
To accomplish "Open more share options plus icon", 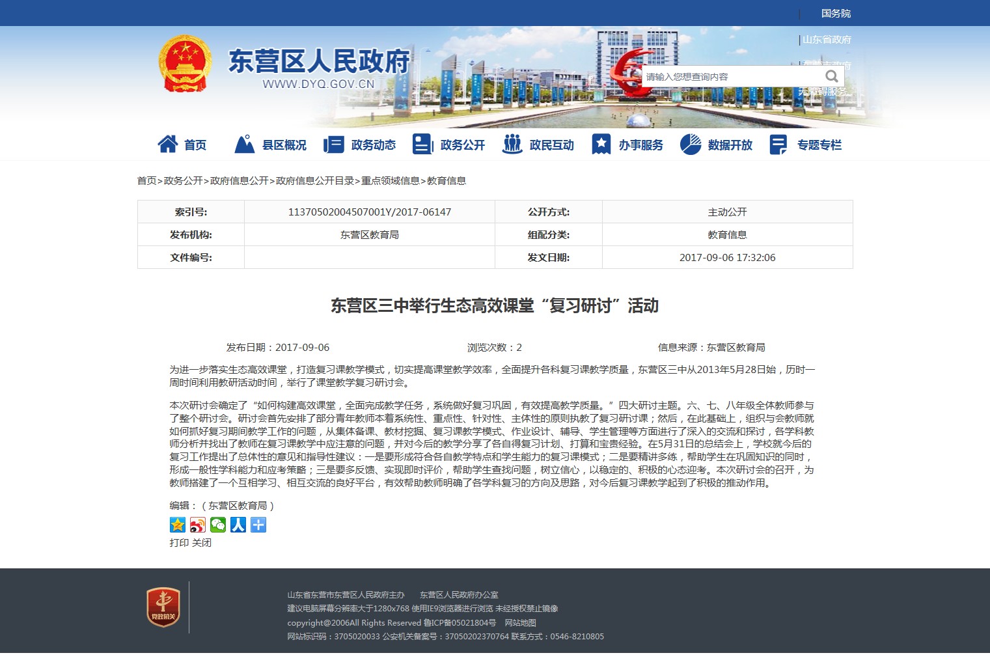I will [258, 525].
